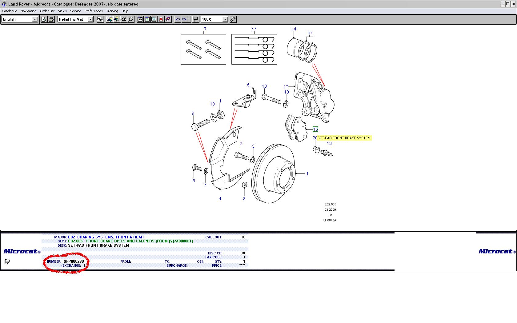This screenshot has width=517, height=323.
Task: Click the first shapes navigation icon
Action: tap(110, 19)
